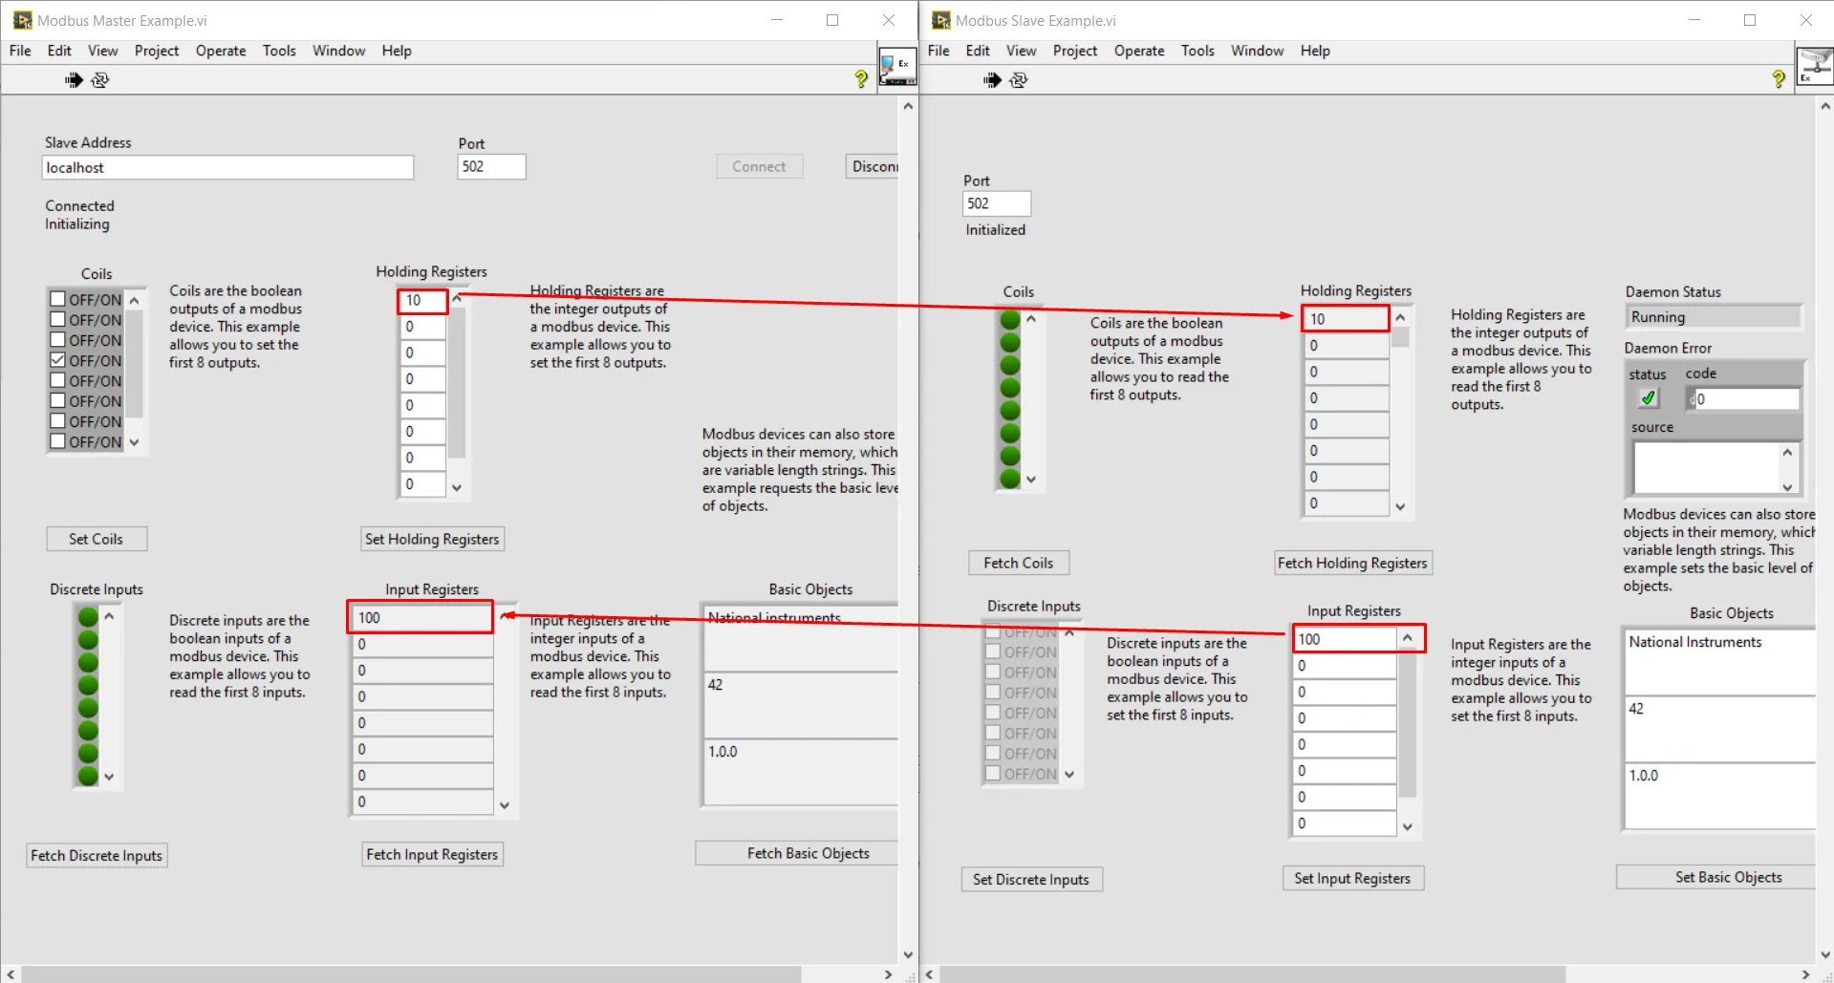Open the Help menu in Modbus Master window
Image resolution: width=1834 pixels, height=983 pixels.
click(x=397, y=51)
